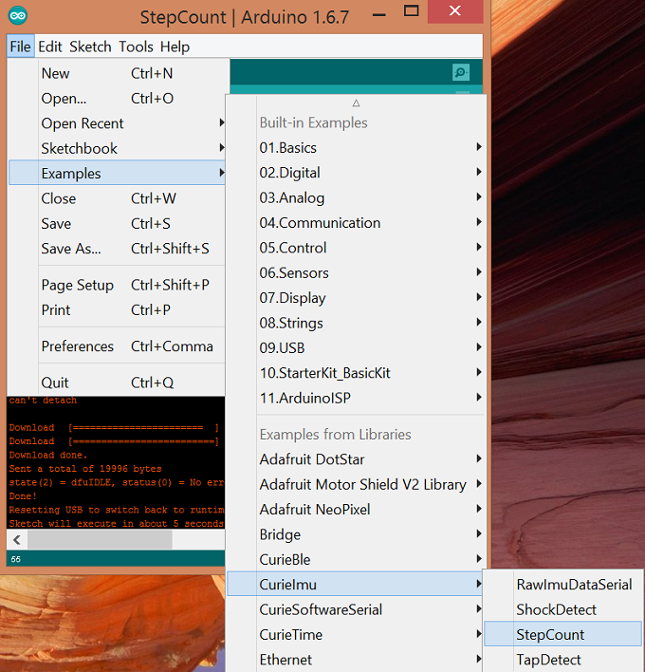
Task: Select the Examples menu entry
Action: point(117,173)
